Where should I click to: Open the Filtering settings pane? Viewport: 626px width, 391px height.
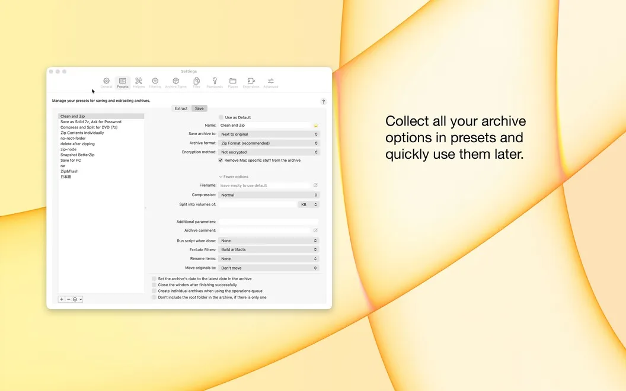(155, 82)
